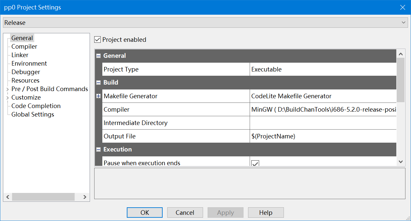This screenshot has width=411, height=221.
Task: Collapse the Execution section minus icon
Action: click(x=98, y=150)
